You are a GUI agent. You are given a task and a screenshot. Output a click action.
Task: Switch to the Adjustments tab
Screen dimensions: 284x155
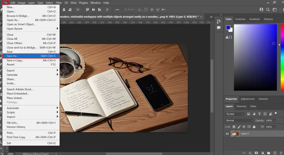(248, 99)
